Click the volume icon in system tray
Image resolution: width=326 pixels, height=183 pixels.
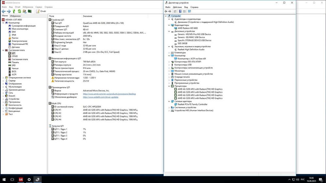point(298,179)
